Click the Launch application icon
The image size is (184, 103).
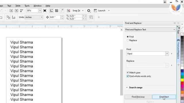[x=95, y=11]
